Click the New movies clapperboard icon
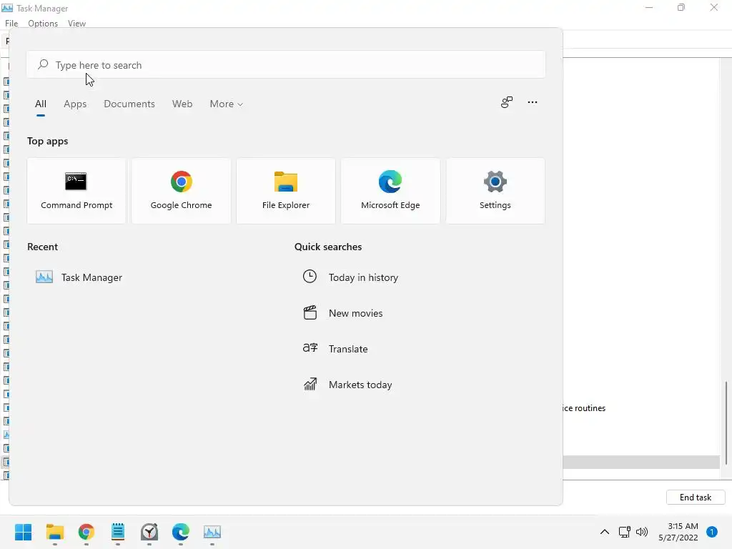This screenshot has height=549, width=732. tap(310, 312)
